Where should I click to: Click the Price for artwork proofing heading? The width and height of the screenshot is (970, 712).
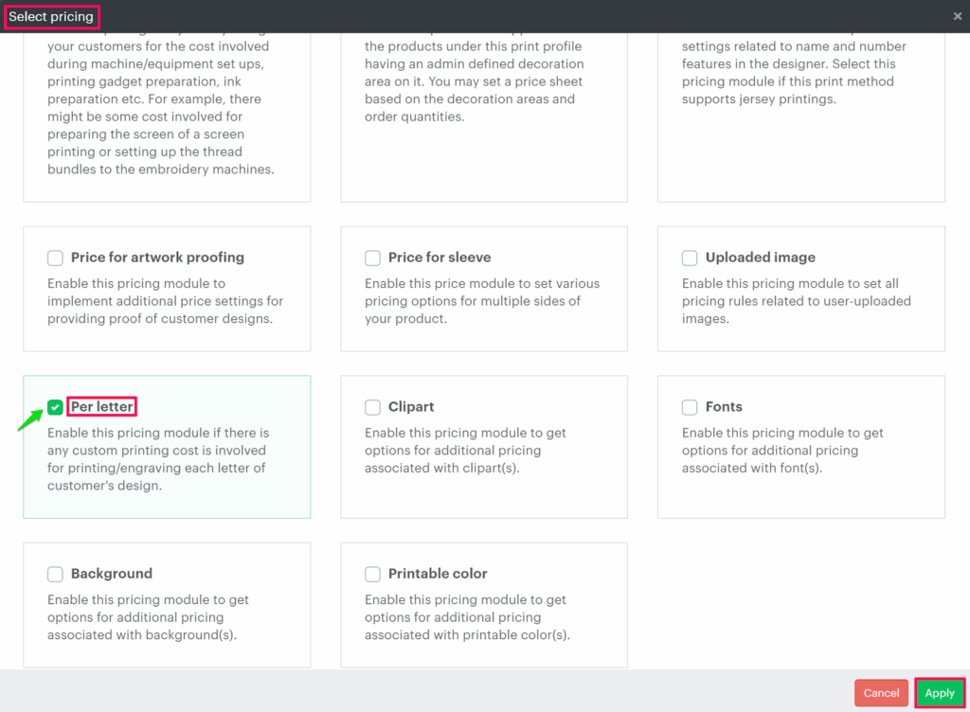pos(157,258)
